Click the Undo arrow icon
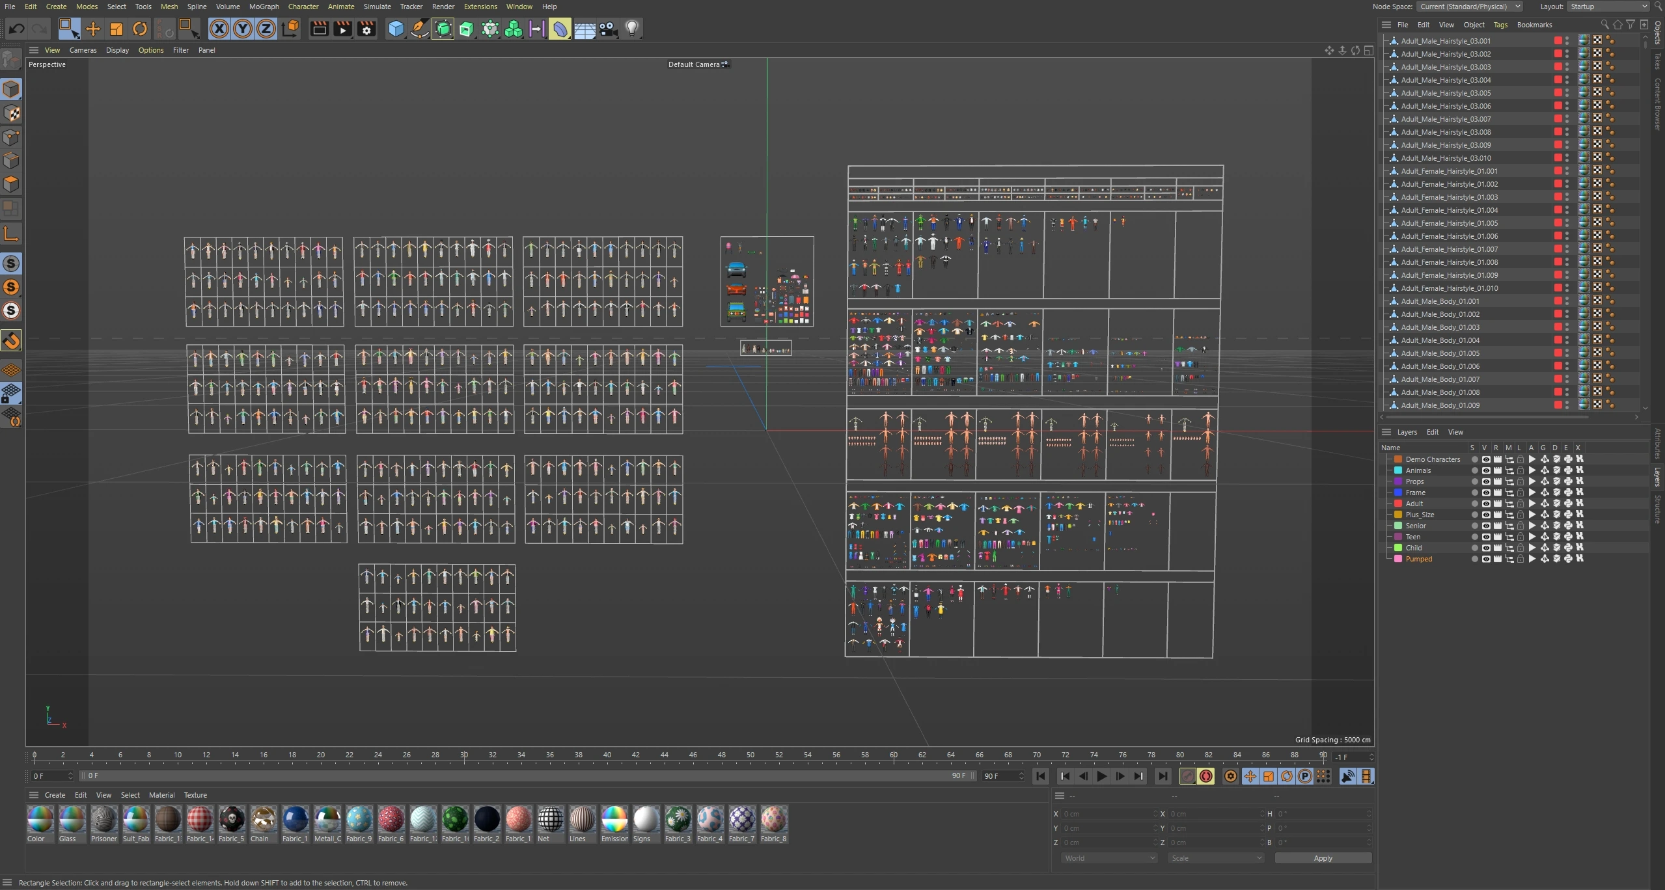 [17, 29]
